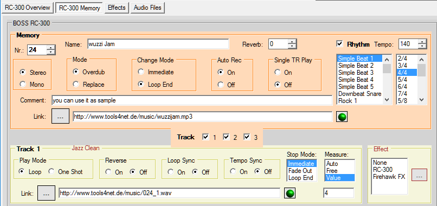
Task: Select the Stereo radio button
Action: [x=23, y=73]
